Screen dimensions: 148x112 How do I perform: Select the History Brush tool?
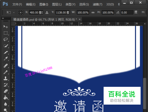click(6, 85)
